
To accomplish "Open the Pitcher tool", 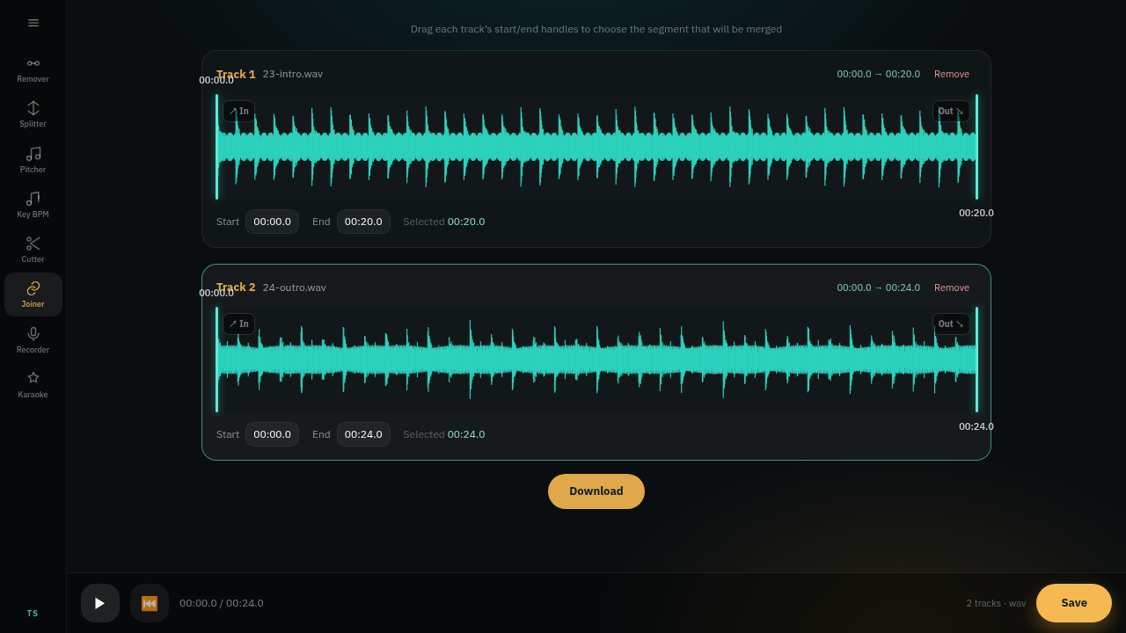I will click(33, 160).
